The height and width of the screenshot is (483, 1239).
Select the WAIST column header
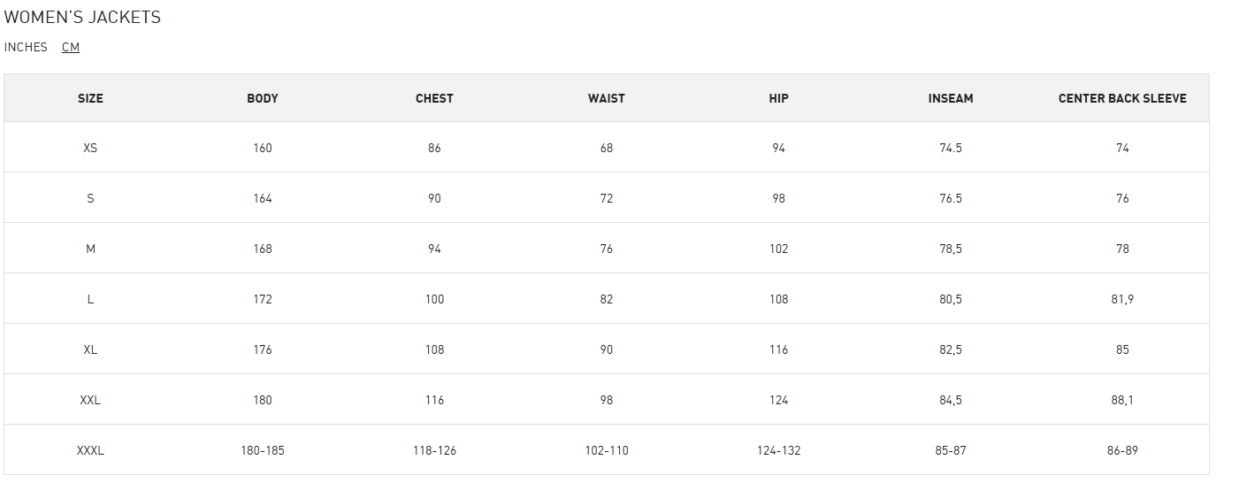(607, 98)
